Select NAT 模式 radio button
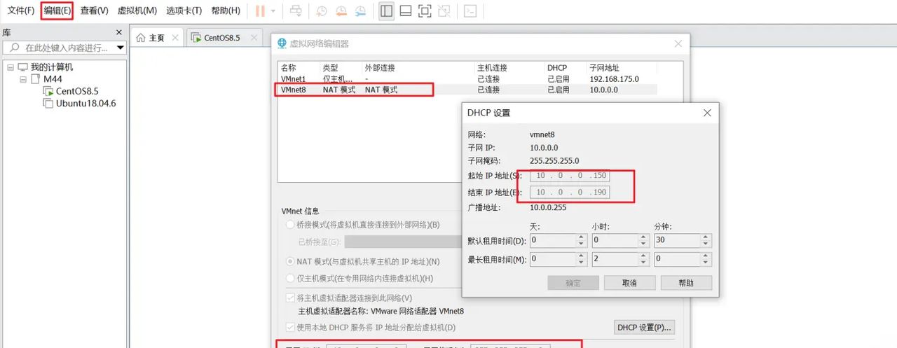This screenshot has width=897, height=348. [x=290, y=261]
